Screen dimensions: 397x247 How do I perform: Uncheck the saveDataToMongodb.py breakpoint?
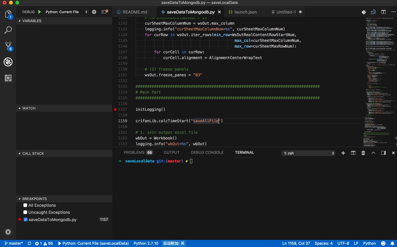tap(26, 220)
